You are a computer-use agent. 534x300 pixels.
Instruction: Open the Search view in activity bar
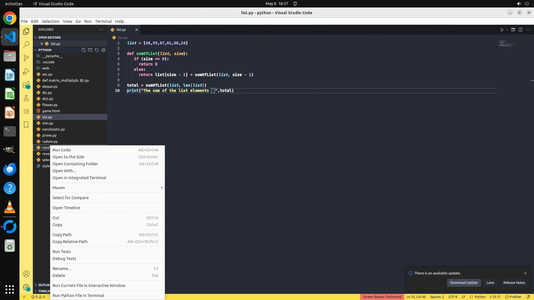point(26,44)
